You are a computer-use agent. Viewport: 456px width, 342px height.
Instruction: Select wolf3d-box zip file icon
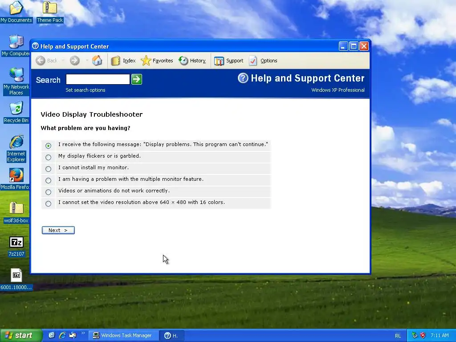[16, 212]
